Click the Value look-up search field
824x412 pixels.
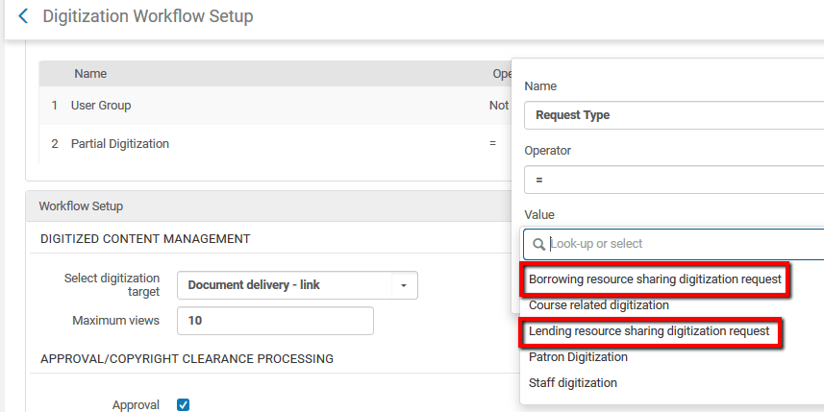[683, 244]
